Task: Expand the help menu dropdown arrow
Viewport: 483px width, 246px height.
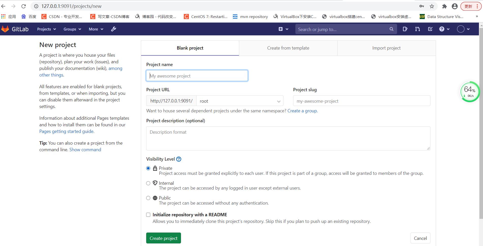Action: point(448,29)
